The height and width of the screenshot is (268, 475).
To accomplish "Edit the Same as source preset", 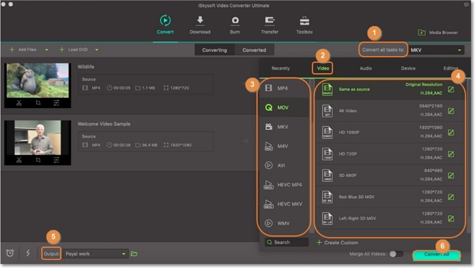I will tap(451, 89).
